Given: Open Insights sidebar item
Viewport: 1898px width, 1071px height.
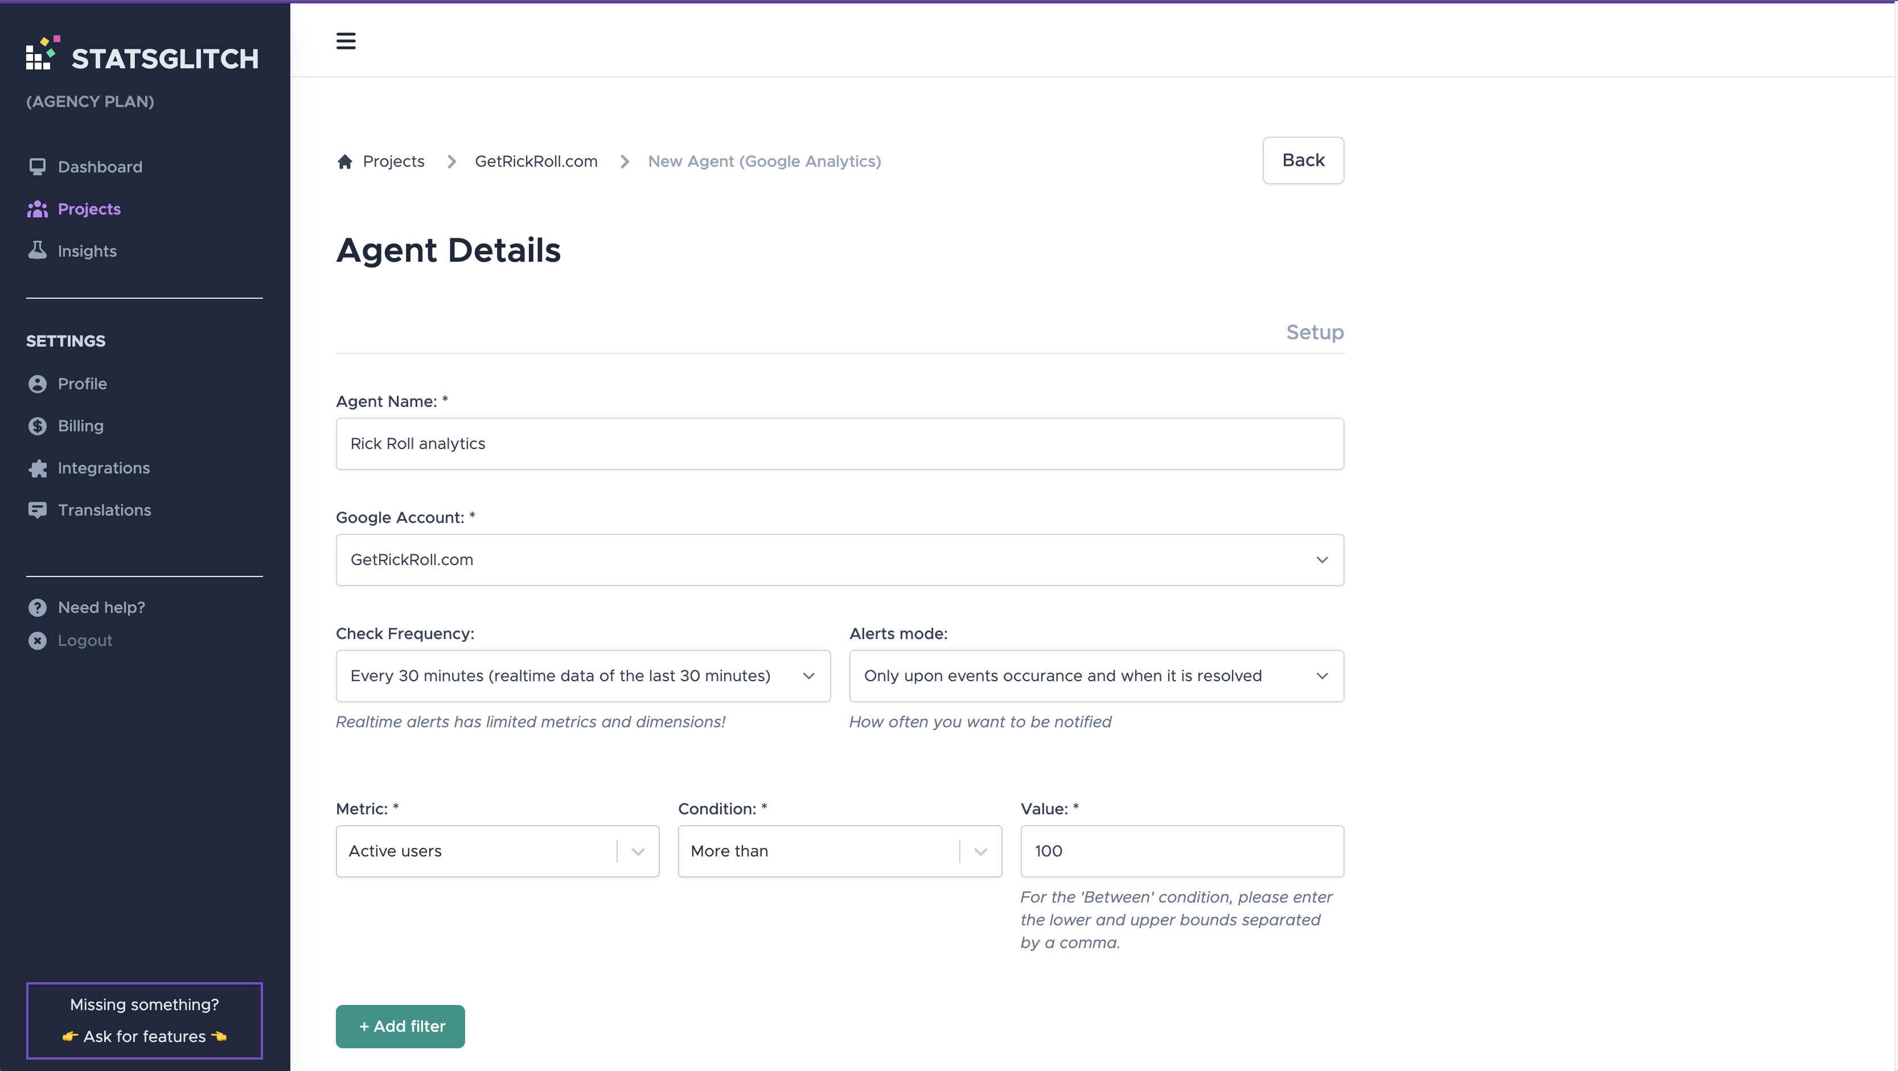Looking at the screenshot, I should 87,251.
